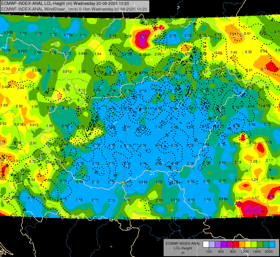Select the red swatch in the legend
280x257 pixels.
tap(236, 244)
